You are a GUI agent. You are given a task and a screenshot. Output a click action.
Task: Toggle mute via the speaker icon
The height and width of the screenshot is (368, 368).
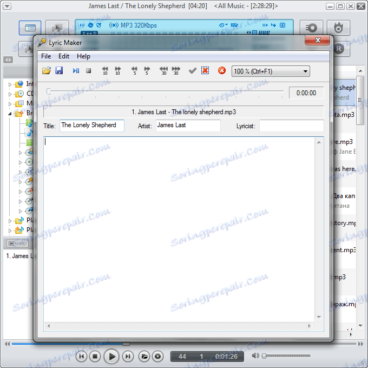pos(255,356)
